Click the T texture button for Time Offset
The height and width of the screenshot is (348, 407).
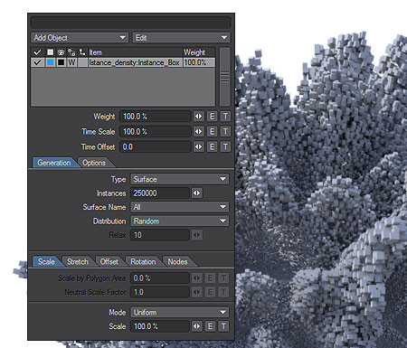225,146
